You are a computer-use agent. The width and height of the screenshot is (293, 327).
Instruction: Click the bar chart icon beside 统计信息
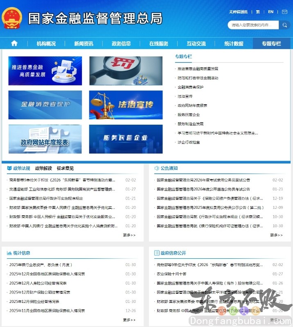coord(9,253)
